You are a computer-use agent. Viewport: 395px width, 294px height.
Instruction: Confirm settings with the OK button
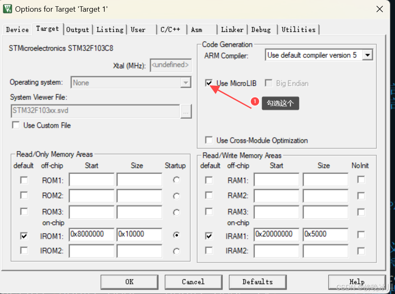(130, 282)
